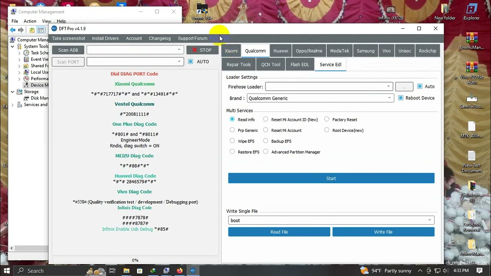The image size is (491, 276).
Task: Open the Flash EDL sub-tab
Action: (x=300, y=64)
